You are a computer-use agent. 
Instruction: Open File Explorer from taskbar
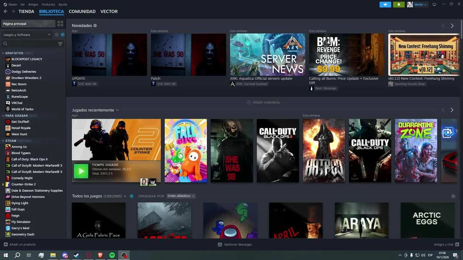[x=53, y=255]
